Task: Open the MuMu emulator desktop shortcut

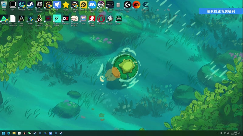Action: (x=92, y=6)
